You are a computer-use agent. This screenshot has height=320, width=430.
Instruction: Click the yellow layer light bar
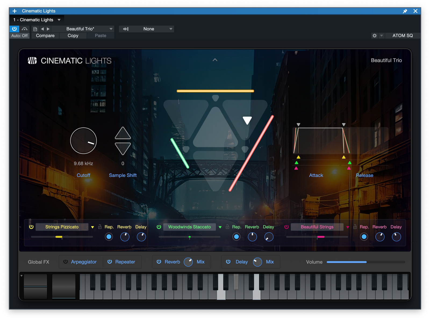coord(215,91)
